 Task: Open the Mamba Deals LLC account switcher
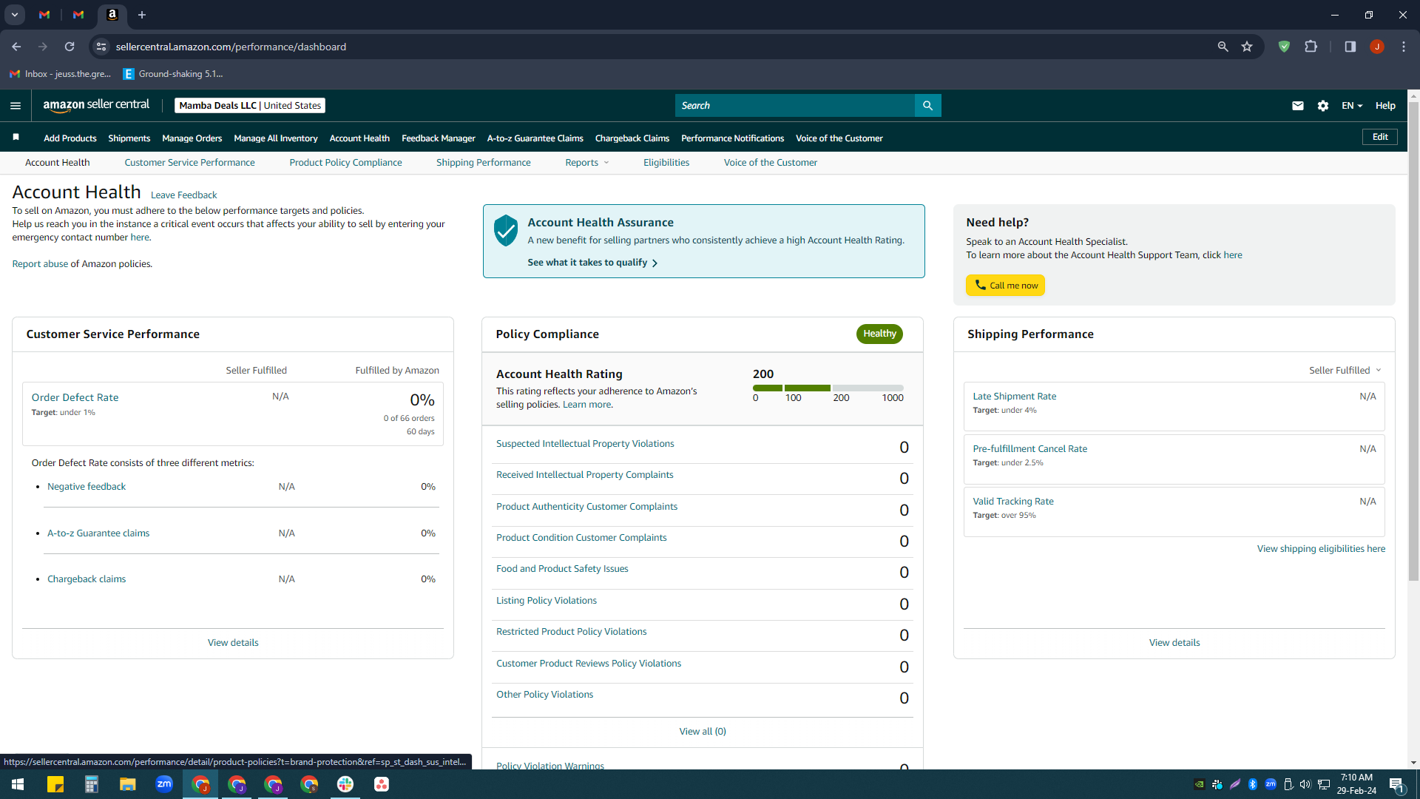tap(250, 106)
